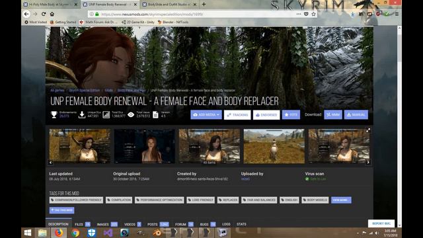Open the Posts tab
Image resolution: width=423 pixels, height=238 pixels.
pos(158,224)
